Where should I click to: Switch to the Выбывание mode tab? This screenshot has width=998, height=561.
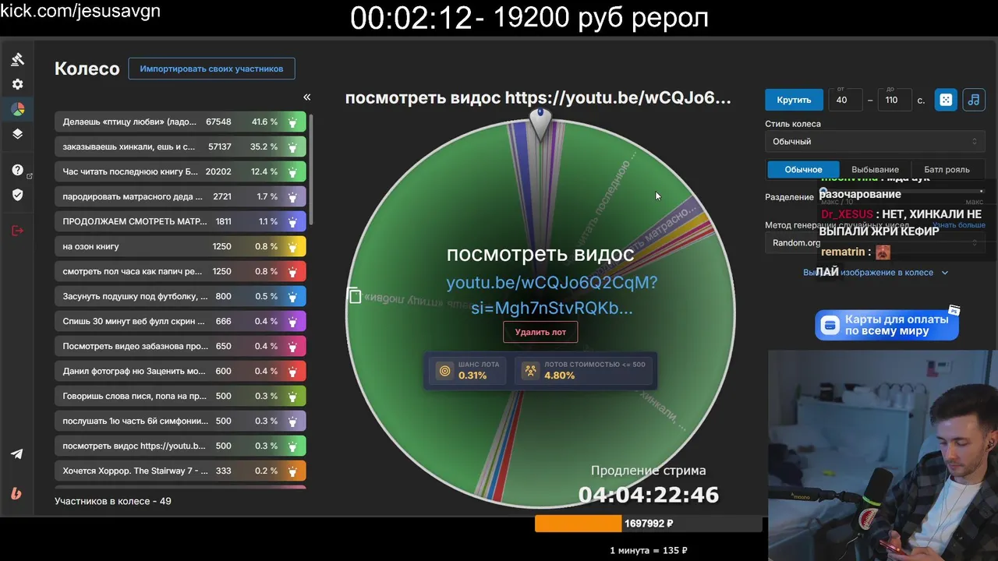point(875,169)
